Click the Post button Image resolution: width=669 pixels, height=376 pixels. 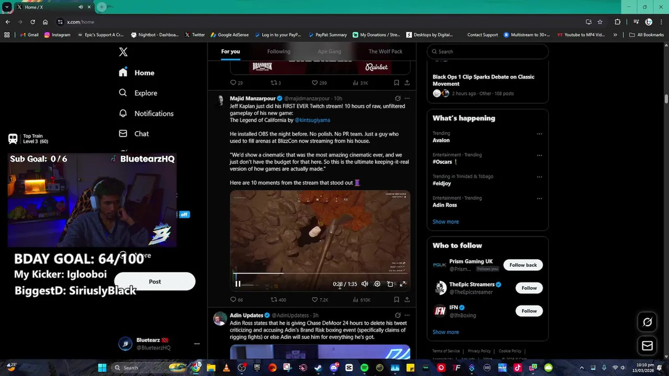(x=155, y=281)
